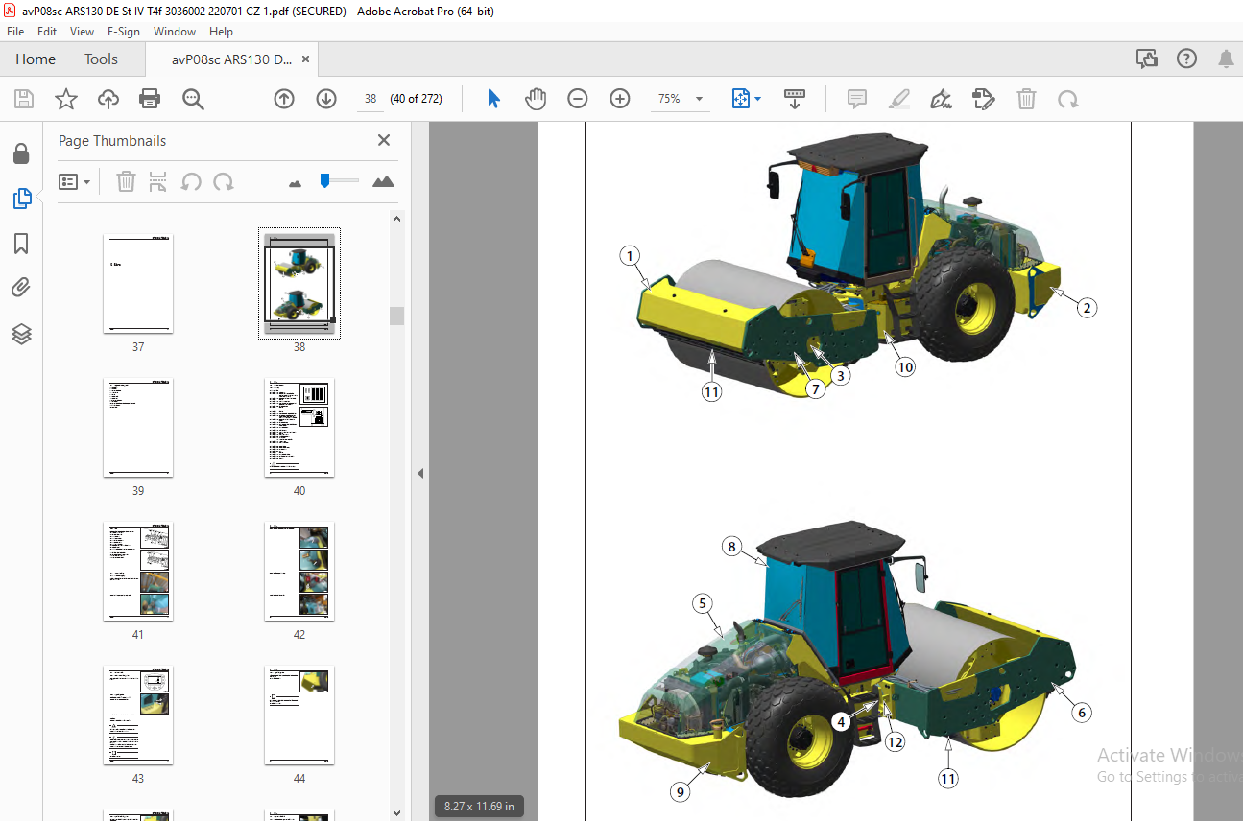
Task: Add a sticky note comment
Action: [857, 99]
